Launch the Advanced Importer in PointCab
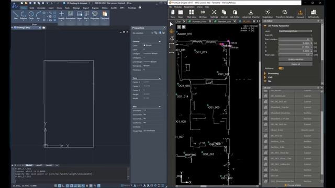Viewport: 335px width, 188px height. 251,14
